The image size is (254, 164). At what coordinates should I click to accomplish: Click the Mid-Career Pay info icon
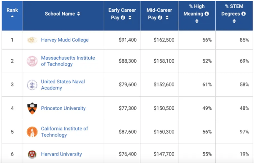click(160, 18)
